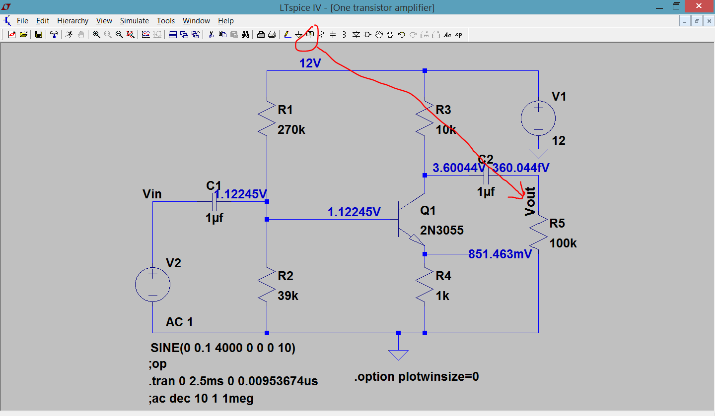The height and width of the screenshot is (416, 715).
Task: Click the '851.463mV' emitter voltage label
Action: click(500, 254)
